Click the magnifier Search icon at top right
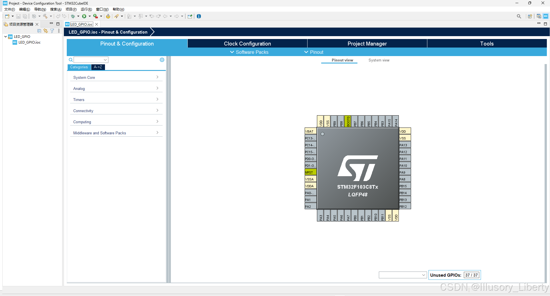 pyautogui.click(x=519, y=16)
